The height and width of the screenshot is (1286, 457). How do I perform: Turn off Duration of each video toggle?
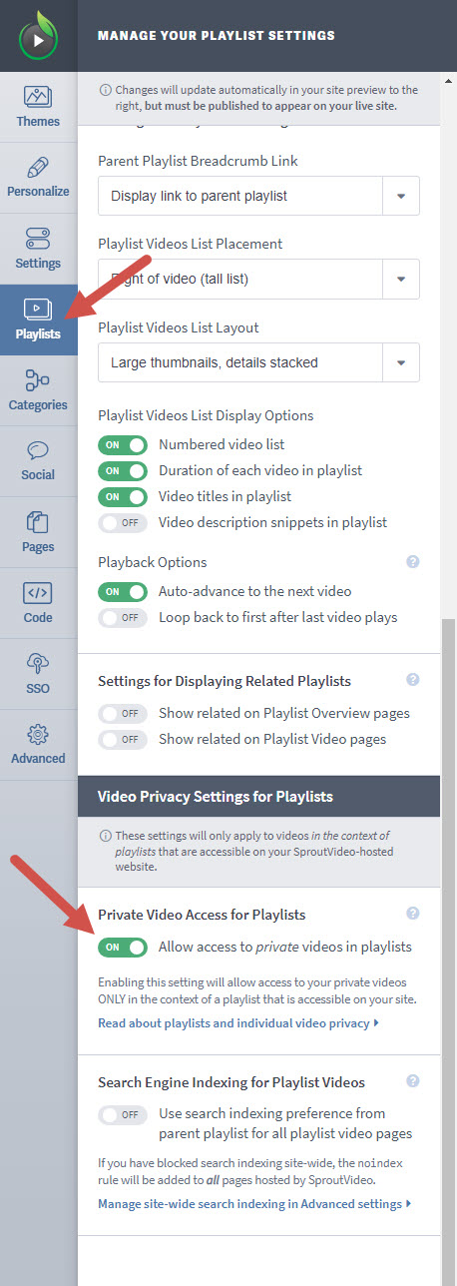tap(123, 470)
